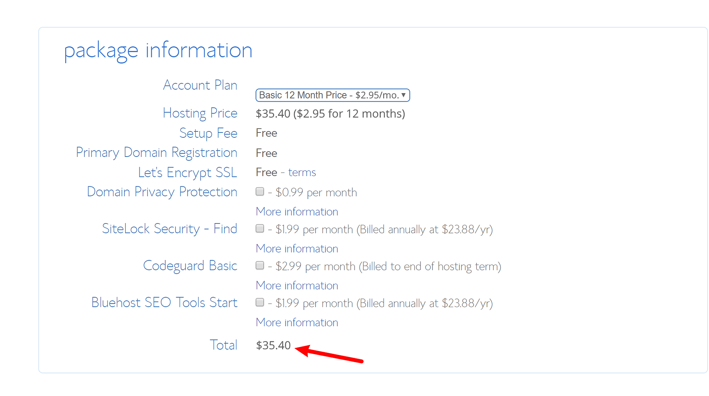
Task: Open the Let's Encrypt SSL terms link
Action: pyautogui.click(x=302, y=172)
